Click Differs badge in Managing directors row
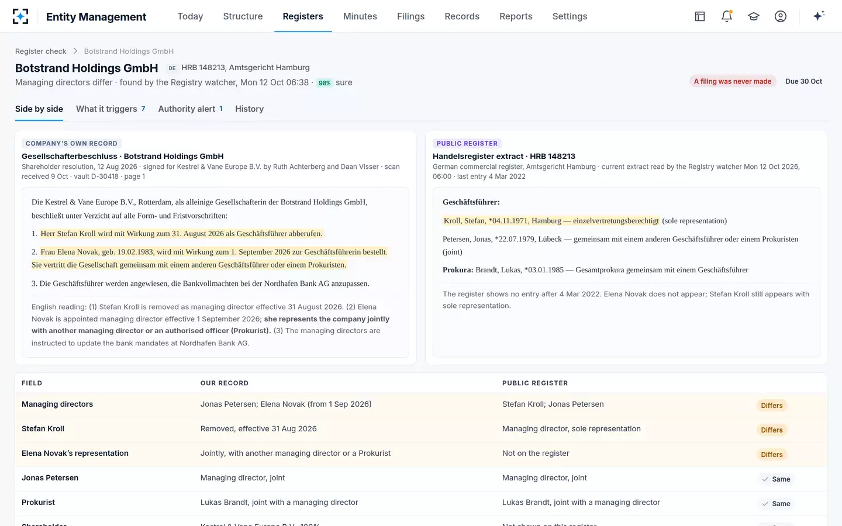The image size is (842, 526). (x=772, y=406)
